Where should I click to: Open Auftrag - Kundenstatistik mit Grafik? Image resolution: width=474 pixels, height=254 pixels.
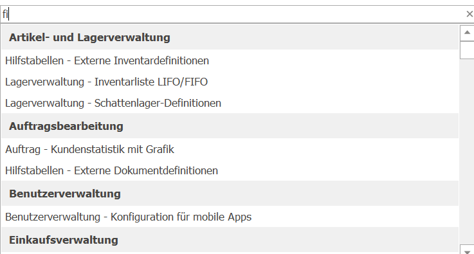[230, 149]
